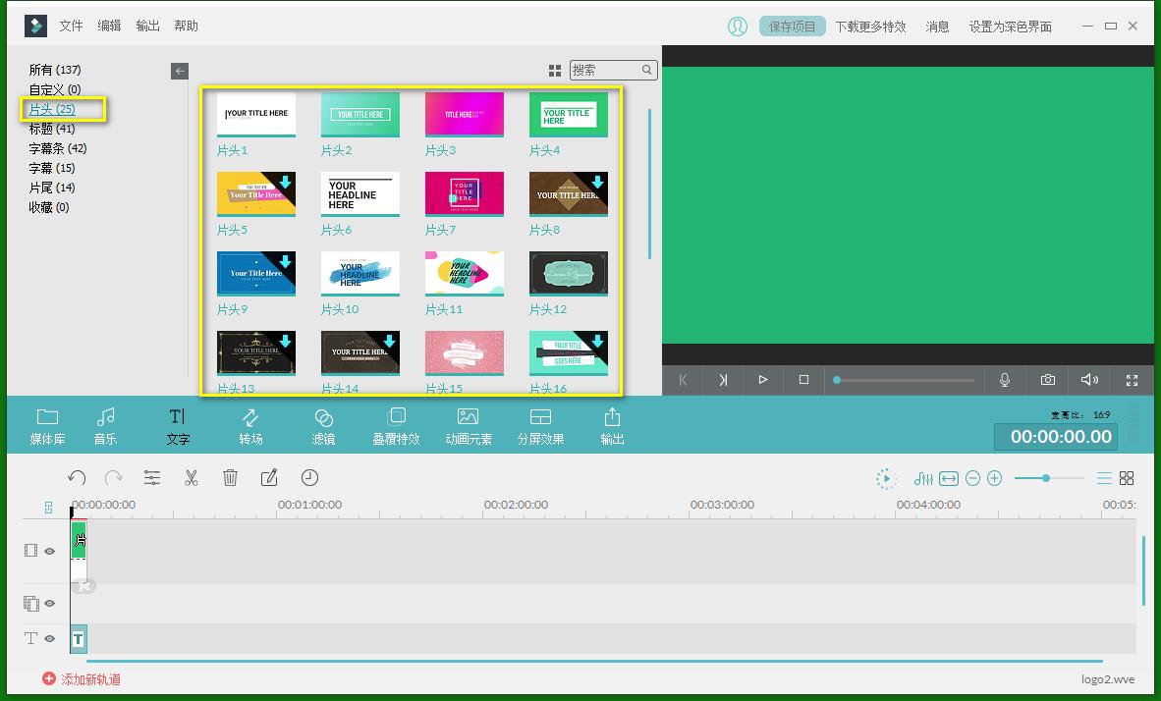The height and width of the screenshot is (701, 1161).
Task: Open timeline view options via hamburger icon
Action: (x=1105, y=478)
